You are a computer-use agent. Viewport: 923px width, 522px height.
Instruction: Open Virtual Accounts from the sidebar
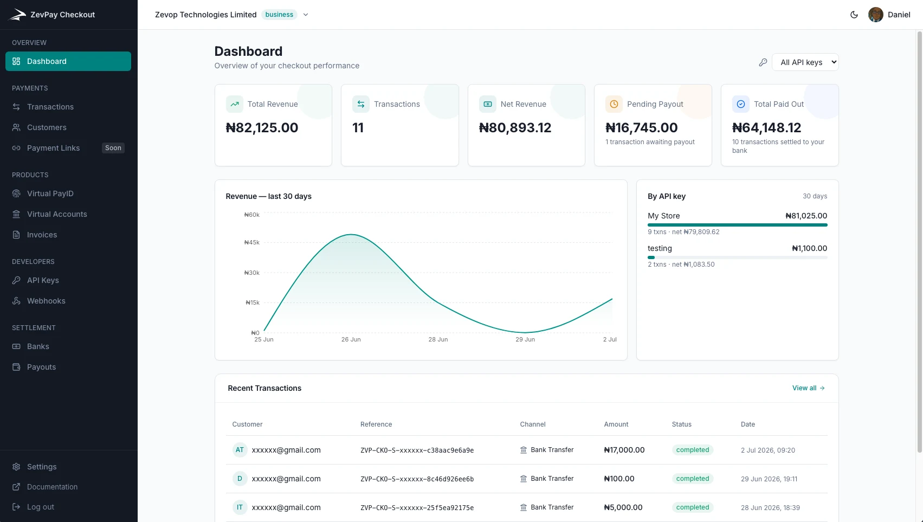pyautogui.click(x=68, y=214)
